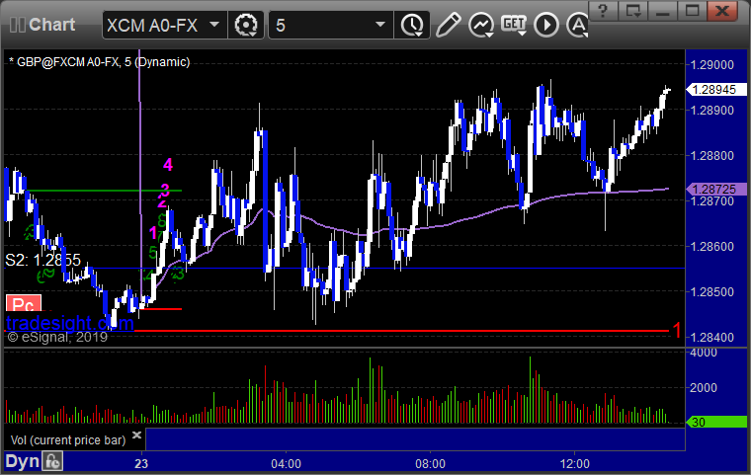The image size is (751, 475).
Task: Click the GBP@FXCM A0-FX chart title text
Action: click(x=99, y=62)
